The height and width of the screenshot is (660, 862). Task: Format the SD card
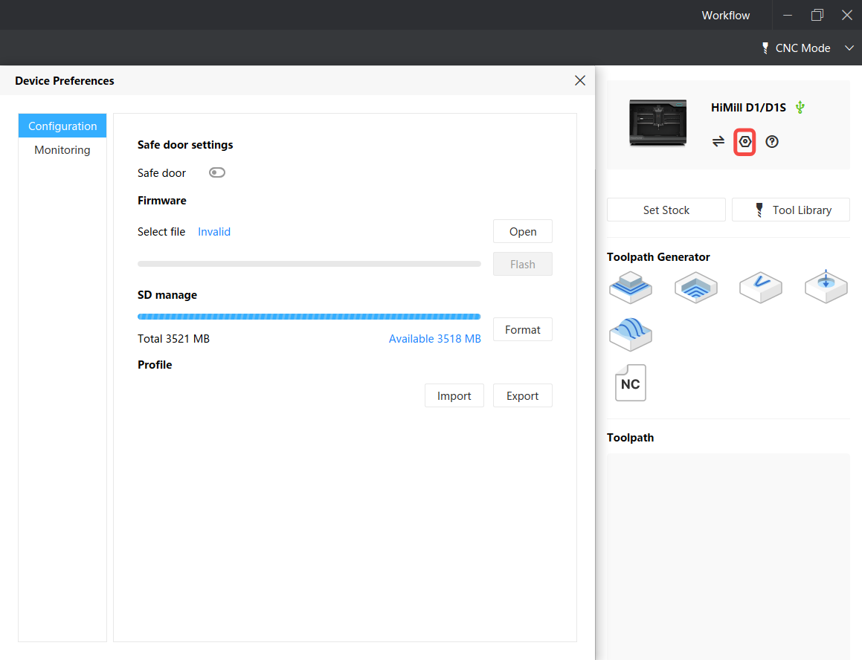pos(522,329)
